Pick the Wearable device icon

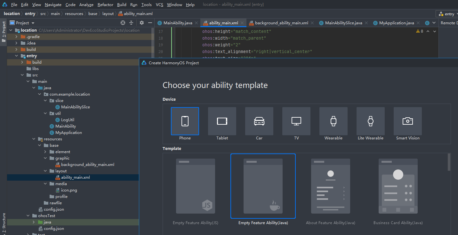pyautogui.click(x=333, y=121)
